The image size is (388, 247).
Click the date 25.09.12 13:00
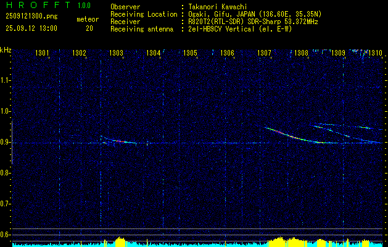31,28
